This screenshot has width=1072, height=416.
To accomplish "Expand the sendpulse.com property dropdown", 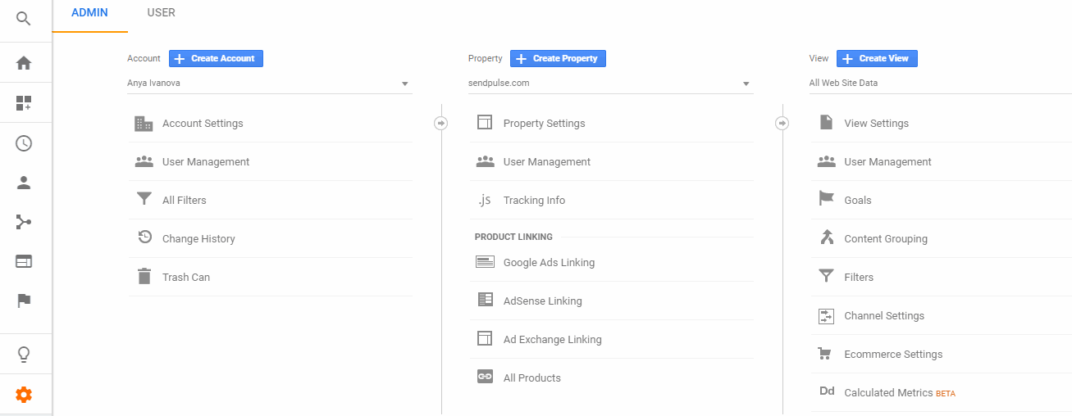I will (x=610, y=84).
